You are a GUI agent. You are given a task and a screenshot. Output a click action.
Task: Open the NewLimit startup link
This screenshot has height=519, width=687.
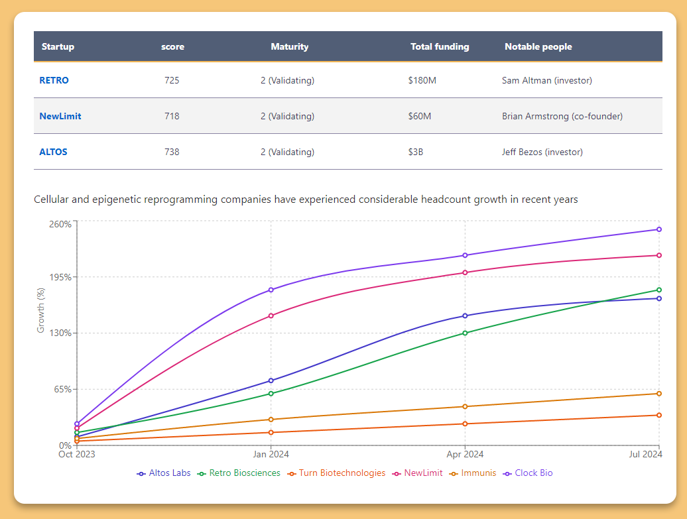[x=60, y=116]
